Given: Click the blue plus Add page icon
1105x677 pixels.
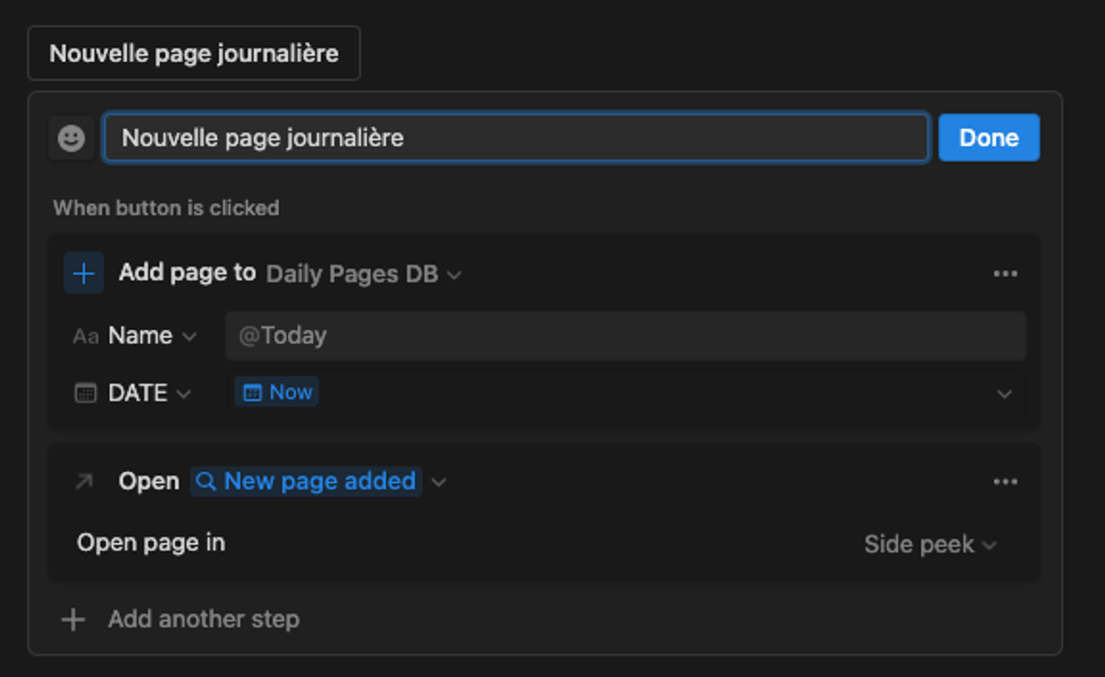Looking at the screenshot, I should pos(84,273).
